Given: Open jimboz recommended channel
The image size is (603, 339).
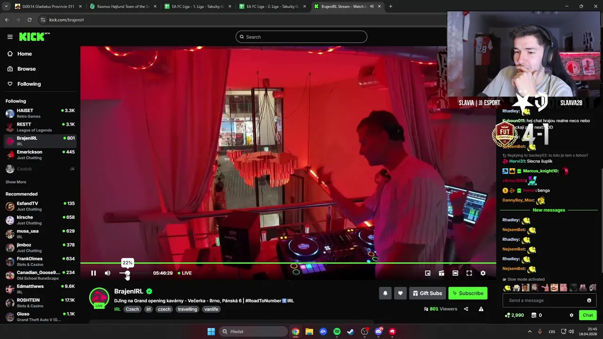Looking at the screenshot, I should (x=40, y=248).
